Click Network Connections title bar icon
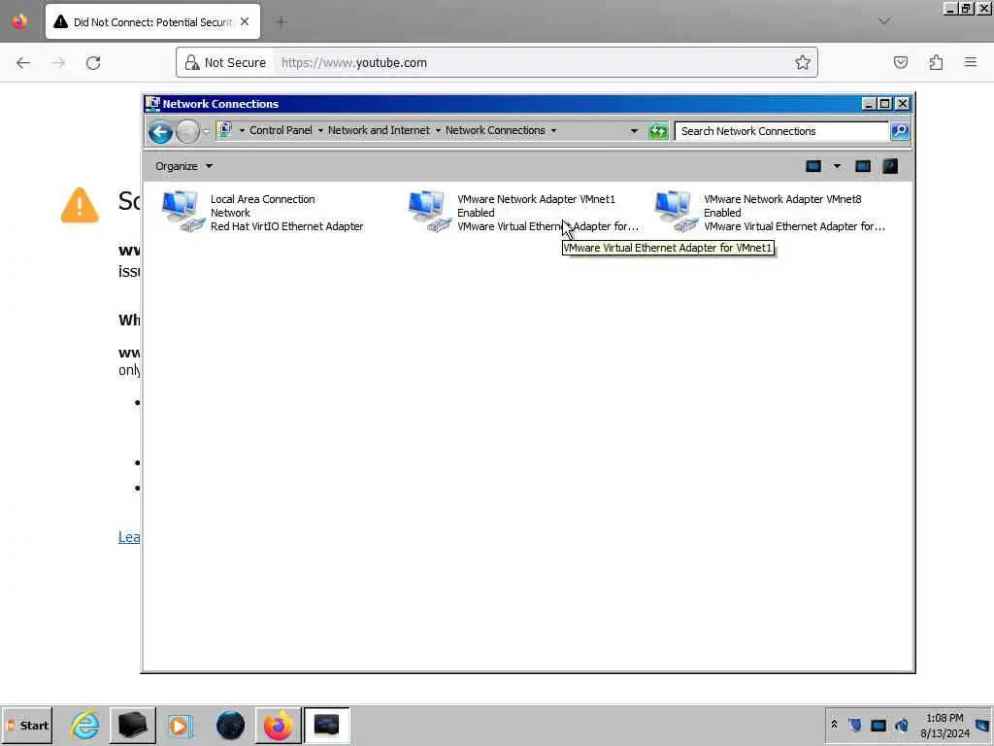The width and height of the screenshot is (994, 746). coord(152,103)
